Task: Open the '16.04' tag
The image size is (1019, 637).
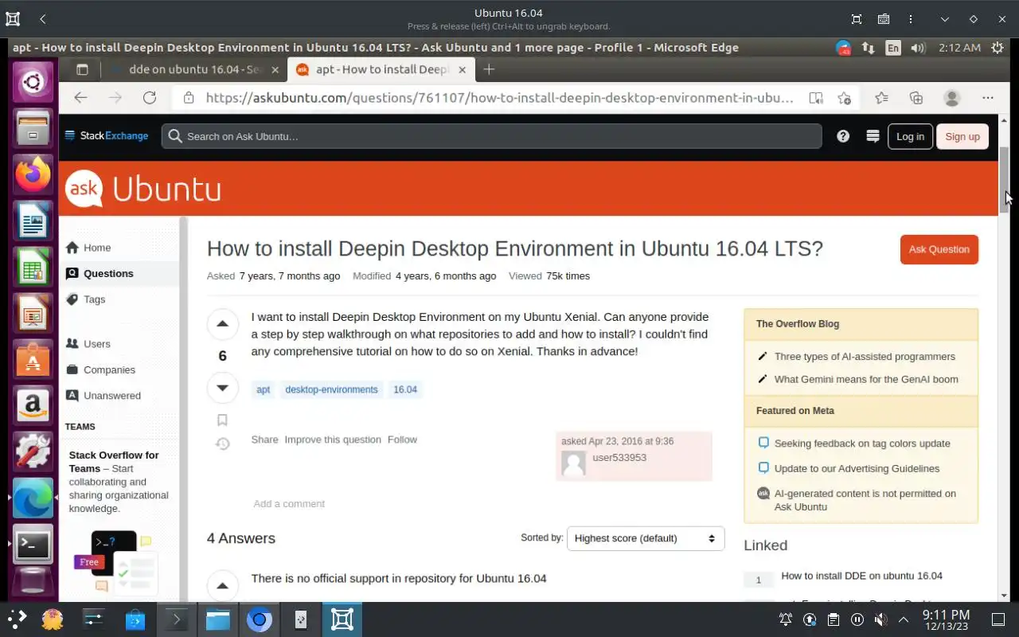Action: tap(405, 389)
